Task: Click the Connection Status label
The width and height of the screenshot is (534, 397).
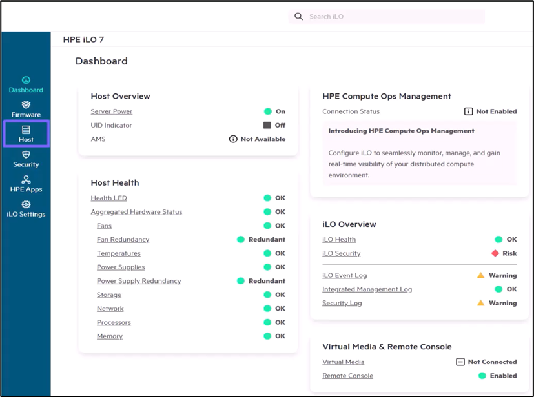Action: coord(351,111)
